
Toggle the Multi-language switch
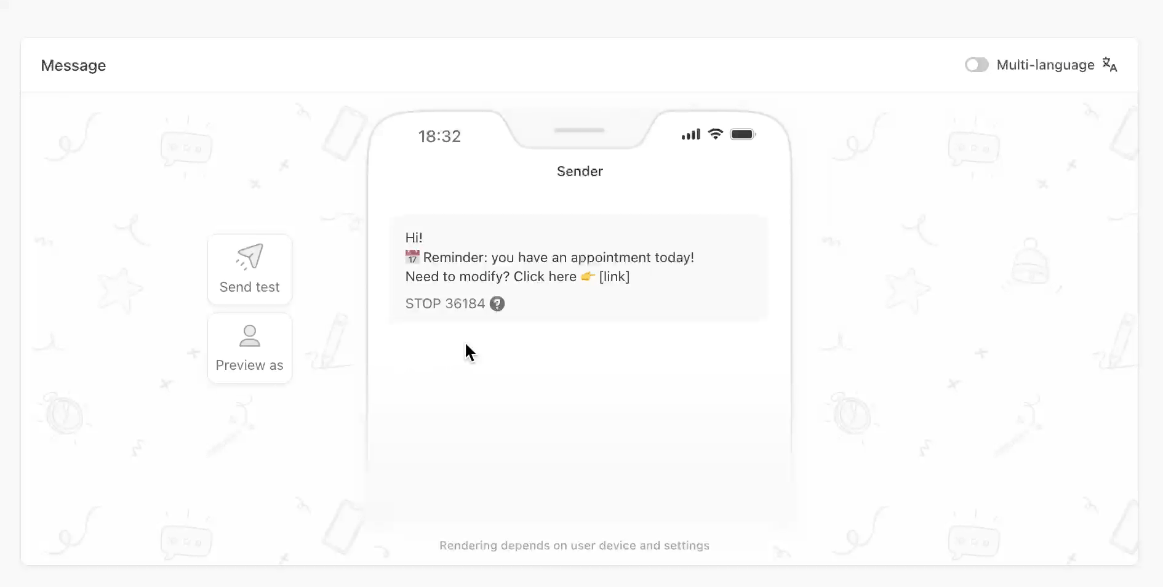(977, 65)
